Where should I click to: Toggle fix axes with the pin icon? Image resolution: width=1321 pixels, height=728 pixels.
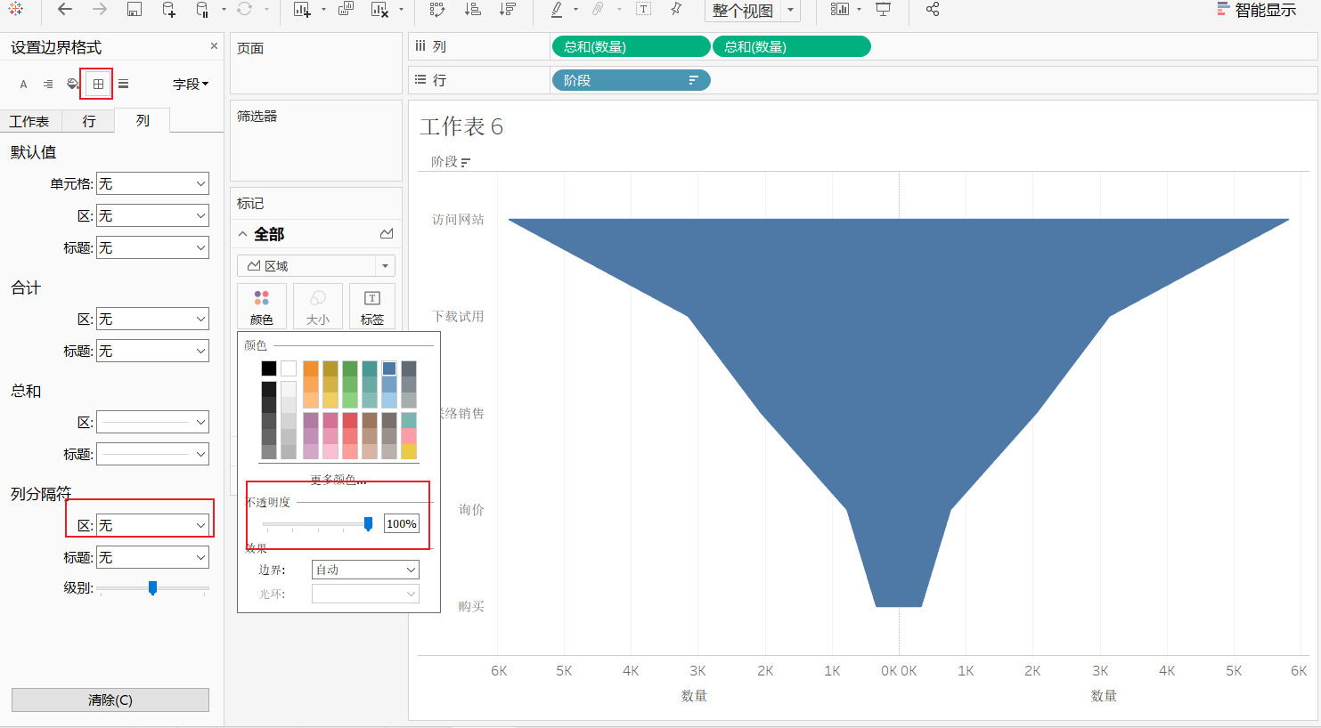click(x=676, y=9)
